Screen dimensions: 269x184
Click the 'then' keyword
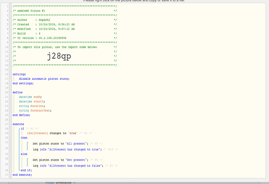24,138
